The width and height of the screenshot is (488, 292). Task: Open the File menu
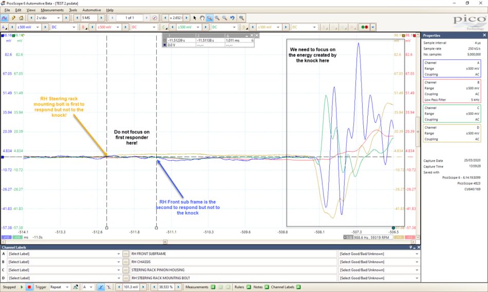click(7, 10)
